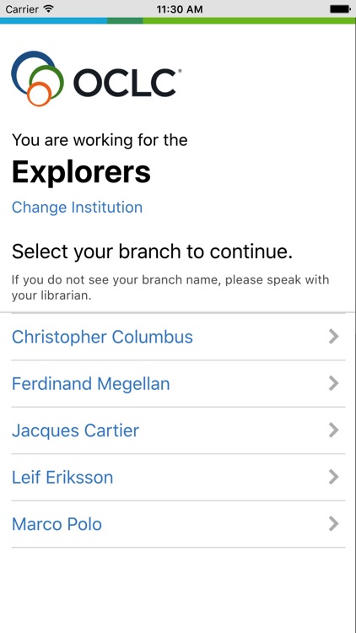
Task: Select the Jacques Cartier branch
Action: click(178, 430)
